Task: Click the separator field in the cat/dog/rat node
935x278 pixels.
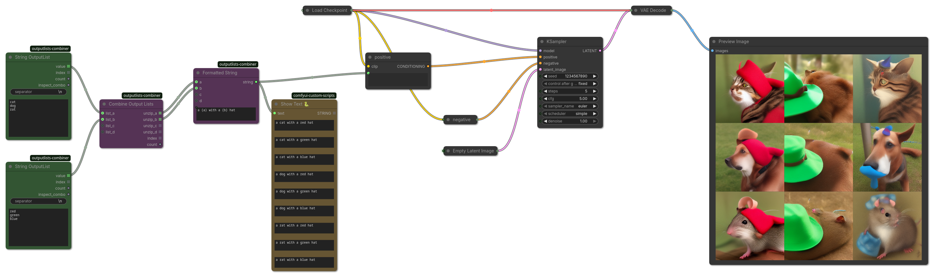Action: [x=38, y=92]
